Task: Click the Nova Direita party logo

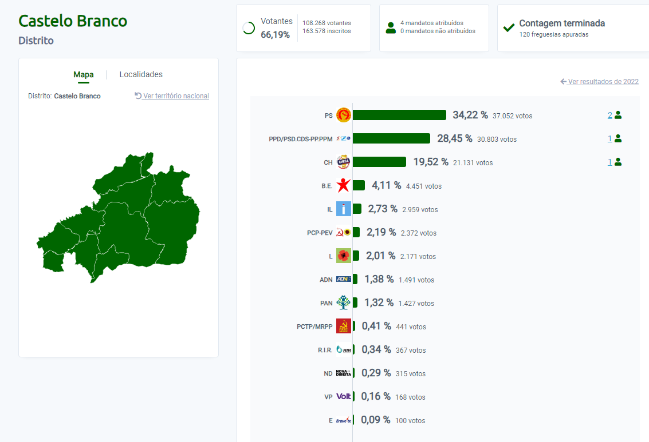Action: click(343, 373)
